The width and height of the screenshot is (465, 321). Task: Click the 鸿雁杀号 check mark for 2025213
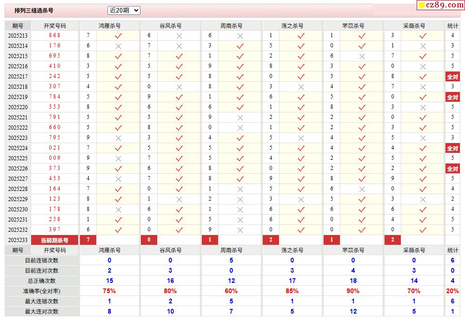click(118, 36)
